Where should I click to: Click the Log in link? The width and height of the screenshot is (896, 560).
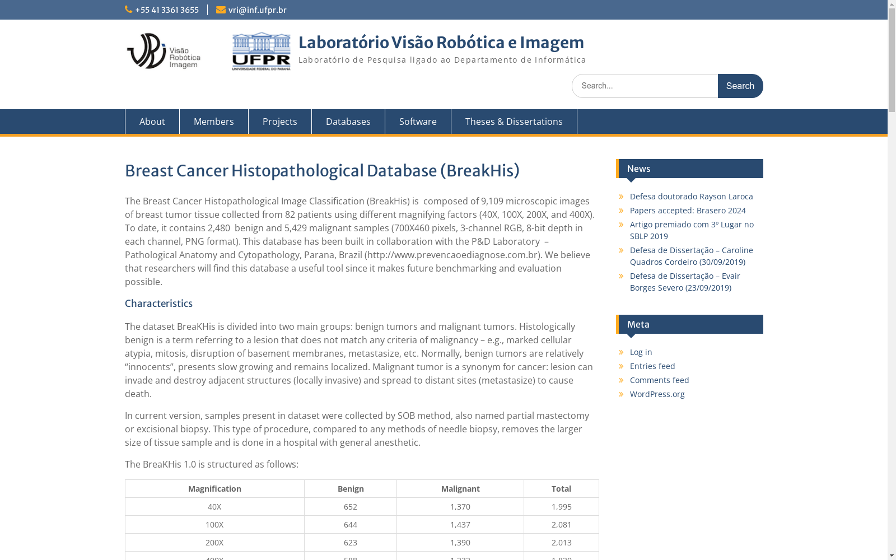(x=641, y=352)
